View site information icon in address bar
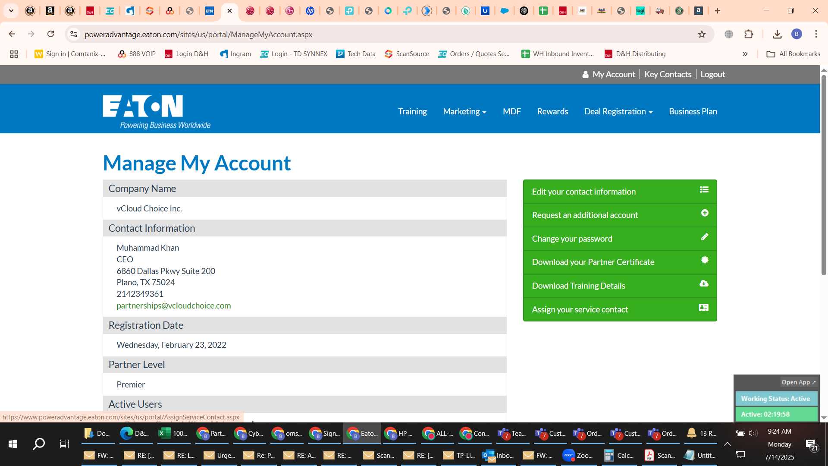Image resolution: width=828 pixels, height=466 pixels. tap(74, 34)
